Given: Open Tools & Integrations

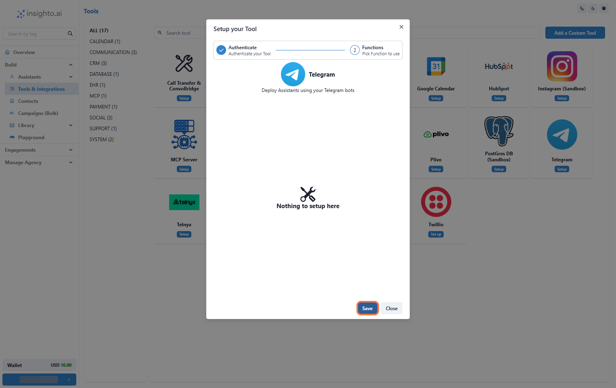Looking at the screenshot, I should [42, 89].
